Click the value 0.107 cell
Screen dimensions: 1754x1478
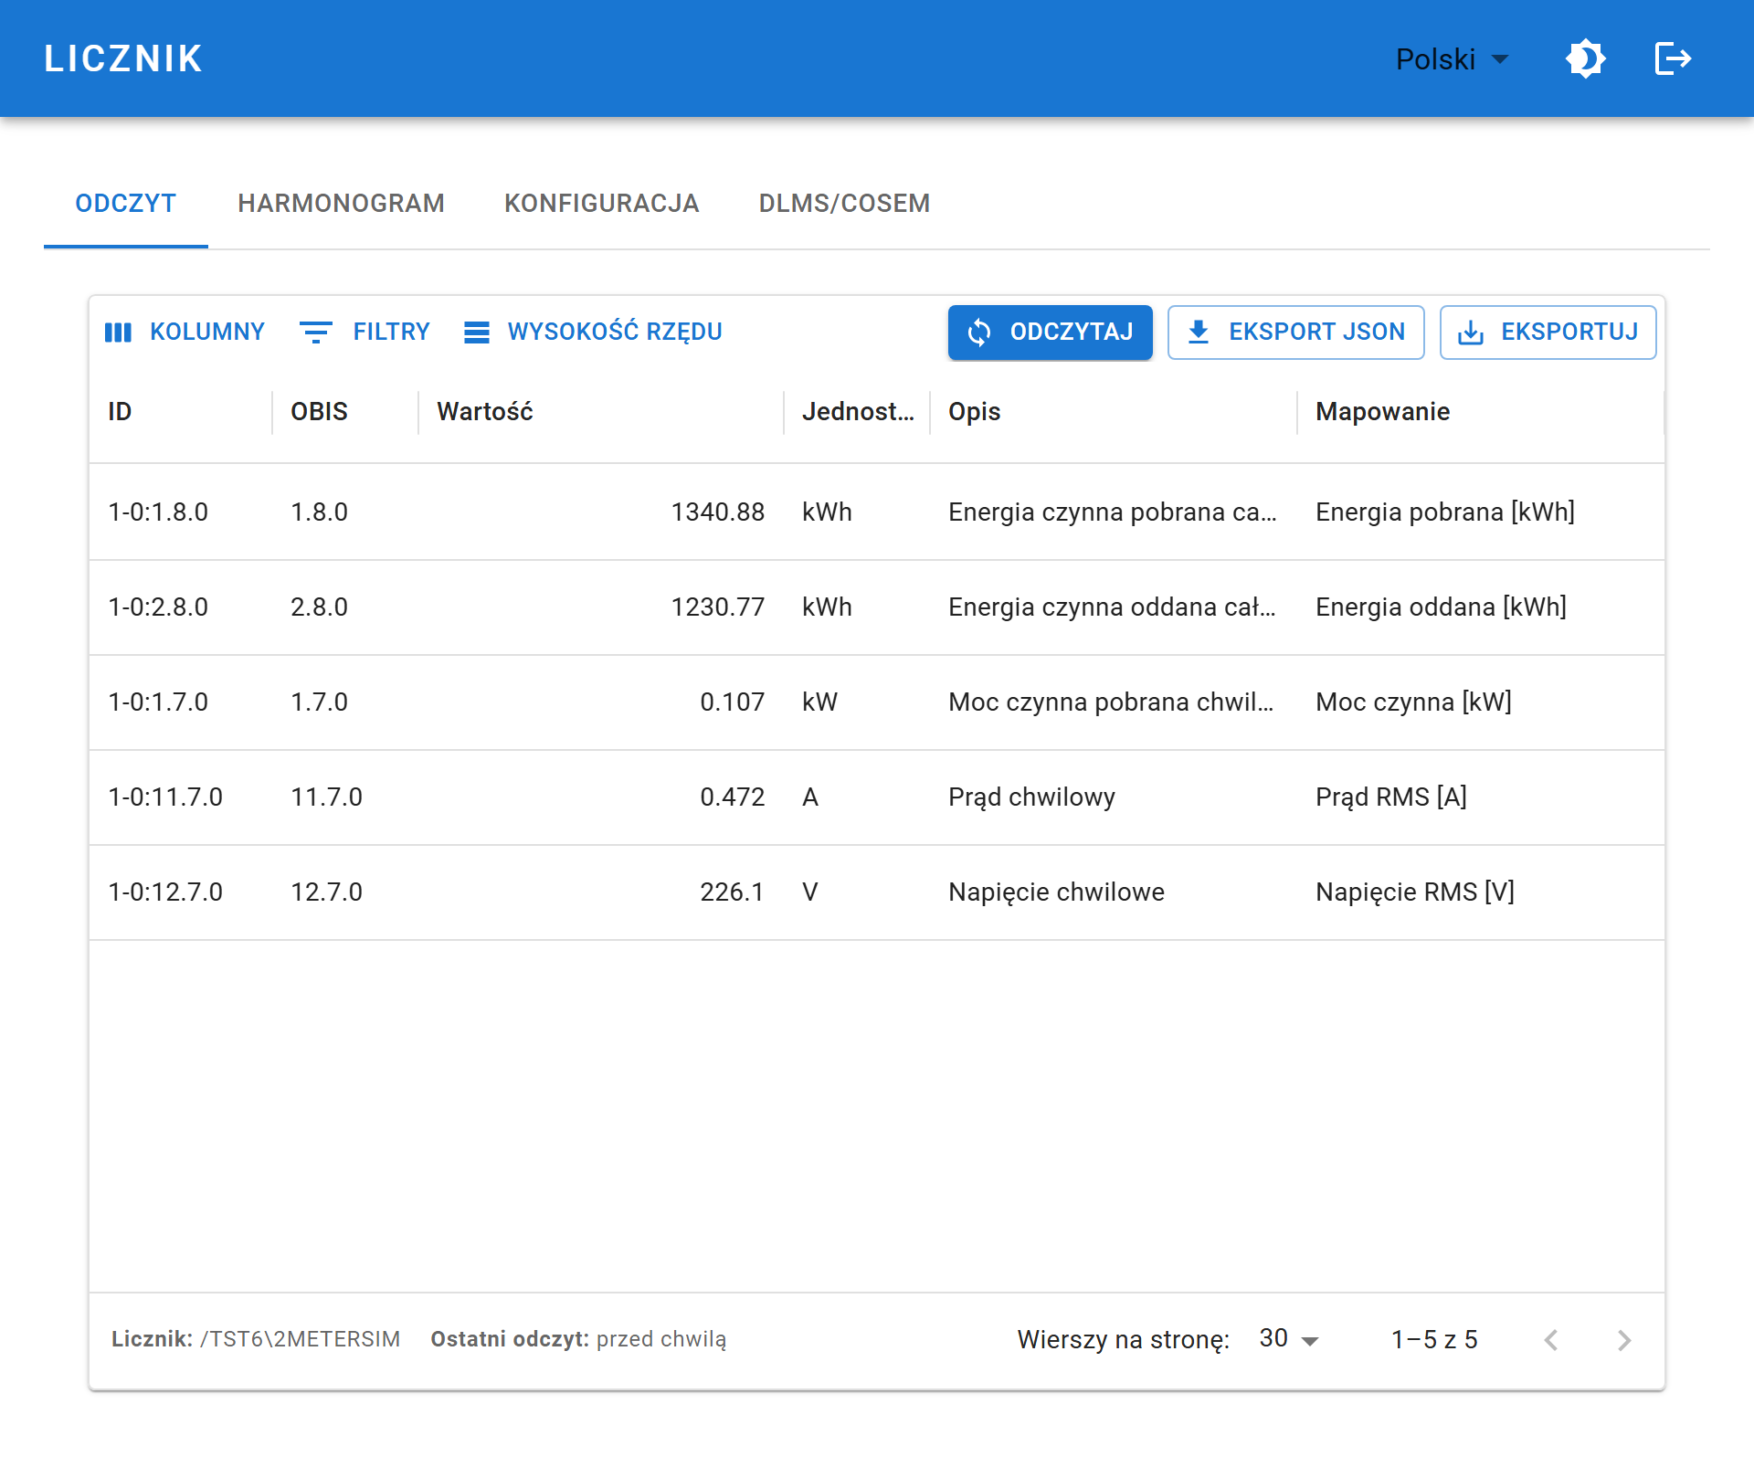click(601, 702)
